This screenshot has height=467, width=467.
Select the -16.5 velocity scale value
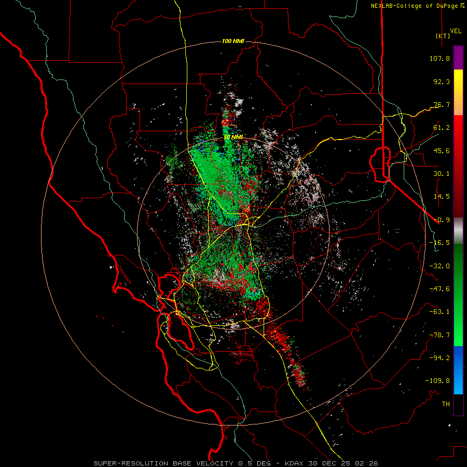[x=439, y=243]
